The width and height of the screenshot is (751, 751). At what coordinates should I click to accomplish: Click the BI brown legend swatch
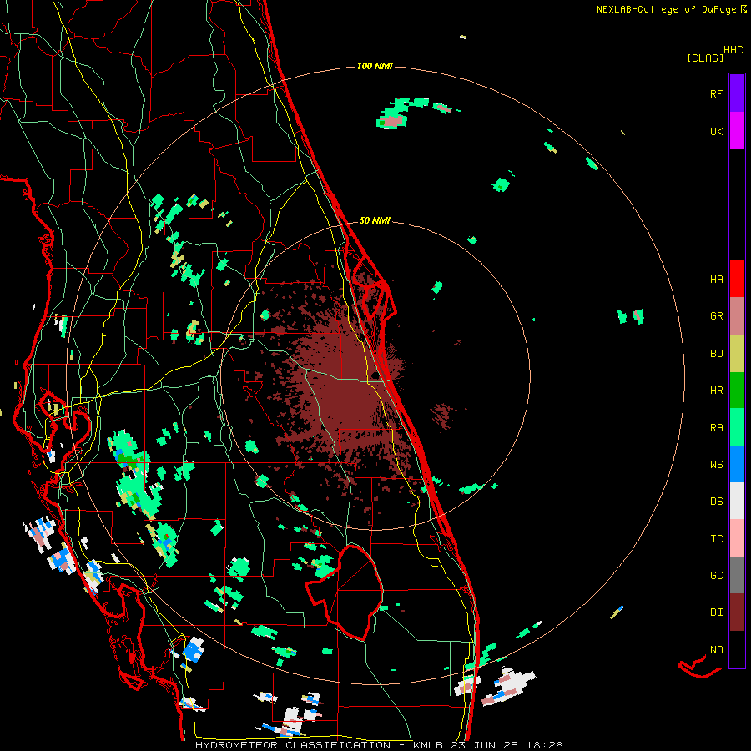click(737, 612)
